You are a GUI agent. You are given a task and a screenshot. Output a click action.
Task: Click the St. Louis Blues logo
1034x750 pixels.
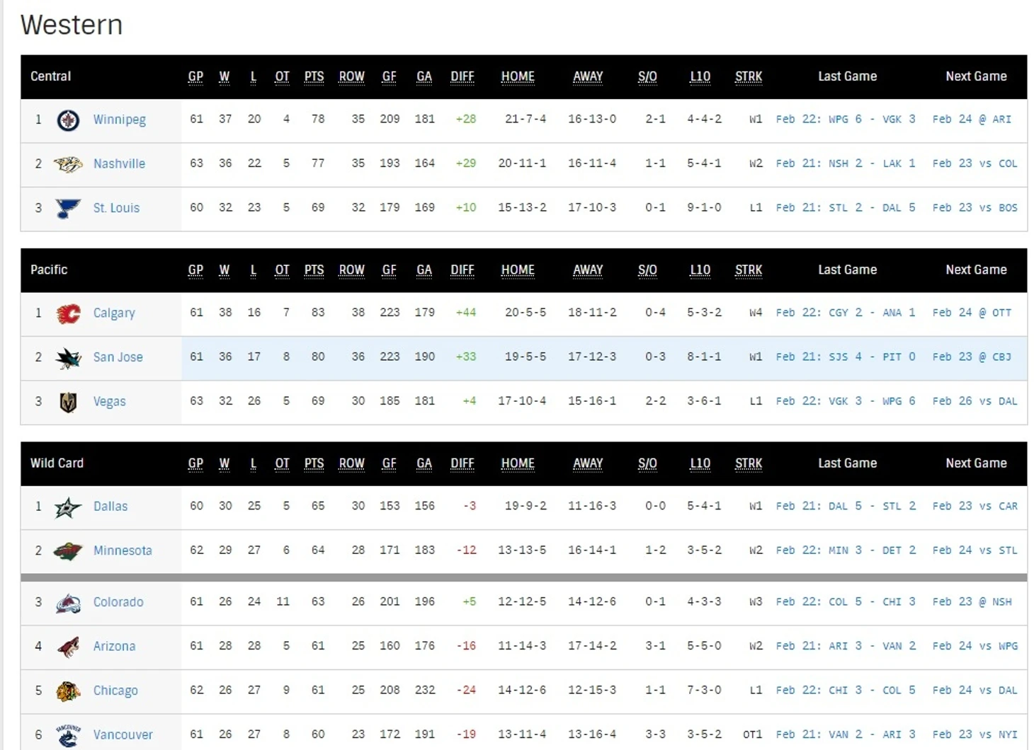(68, 208)
